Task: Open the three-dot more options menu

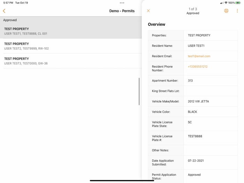Action: tap(237, 11)
